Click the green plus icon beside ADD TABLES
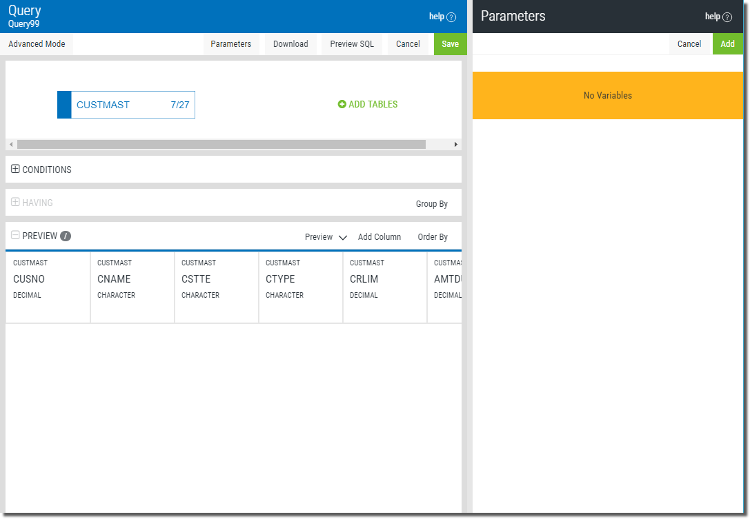Screen dimensions: 750x519 pyautogui.click(x=342, y=104)
